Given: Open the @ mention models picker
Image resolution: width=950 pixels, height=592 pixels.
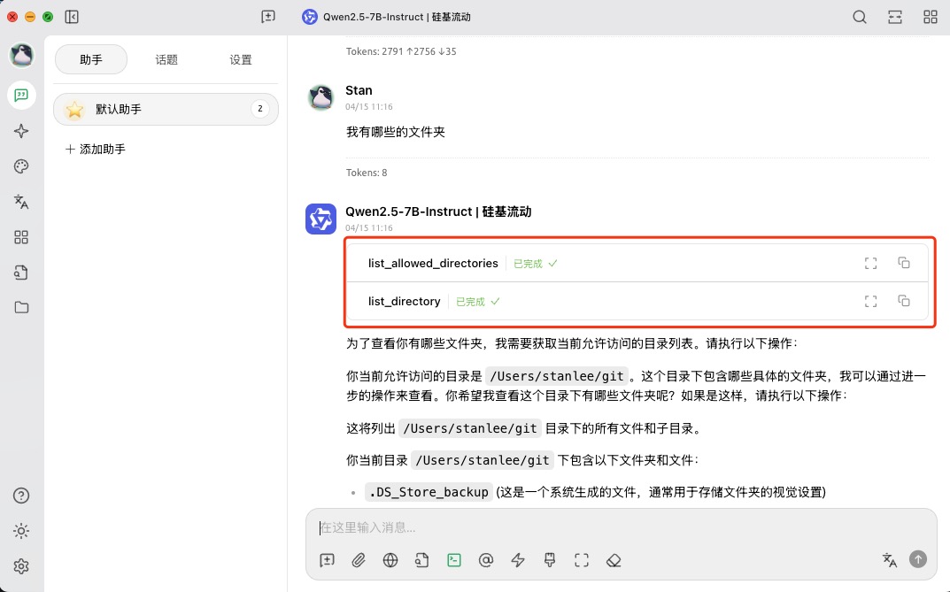Looking at the screenshot, I should pyautogui.click(x=486, y=560).
